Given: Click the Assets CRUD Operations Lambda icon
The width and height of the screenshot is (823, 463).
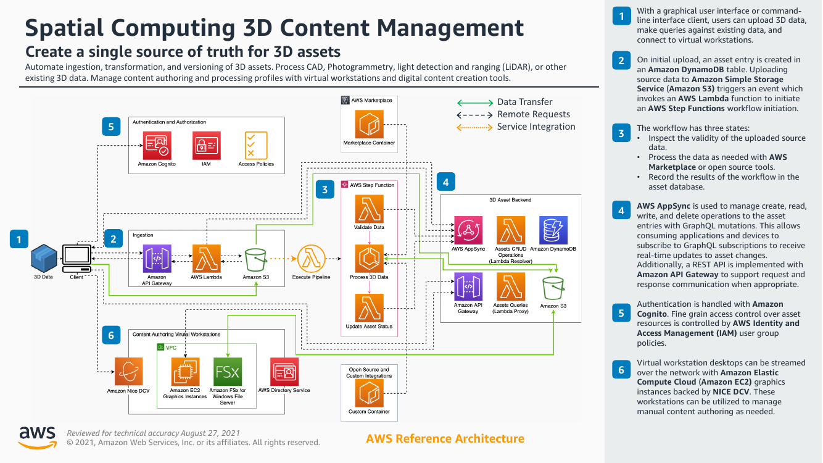Looking at the screenshot, I should tap(511, 230).
